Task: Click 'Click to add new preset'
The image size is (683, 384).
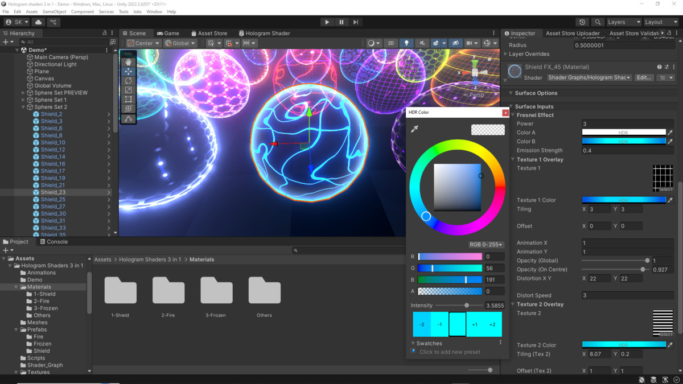Action: click(x=450, y=352)
